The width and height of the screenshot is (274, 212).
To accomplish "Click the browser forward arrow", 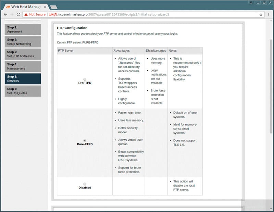I will pyautogui.click(x=12, y=14).
